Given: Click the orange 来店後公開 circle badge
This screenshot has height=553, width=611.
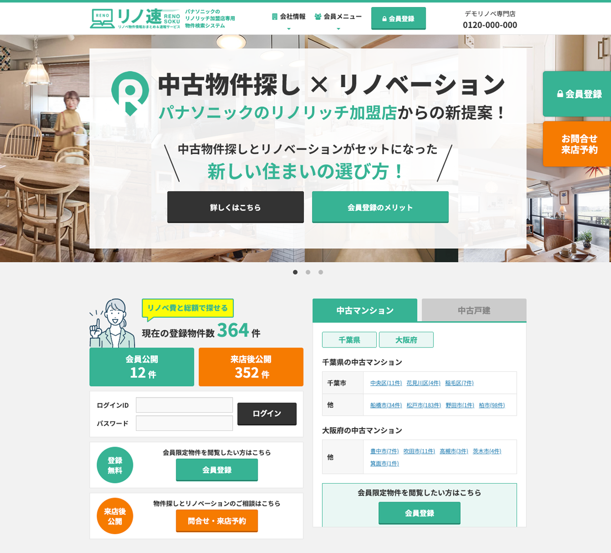Looking at the screenshot, I should pos(115,516).
